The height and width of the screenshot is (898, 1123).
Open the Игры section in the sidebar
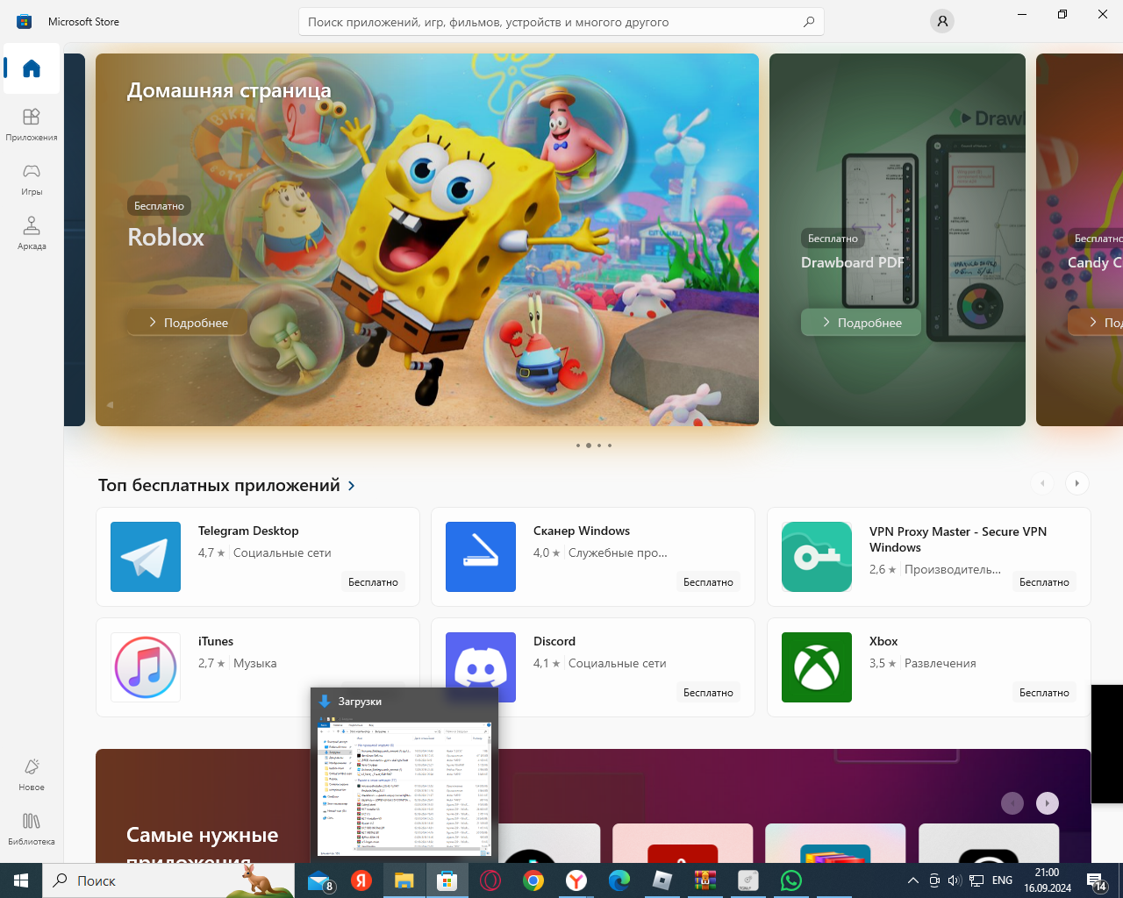pyautogui.click(x=32, y=178)
